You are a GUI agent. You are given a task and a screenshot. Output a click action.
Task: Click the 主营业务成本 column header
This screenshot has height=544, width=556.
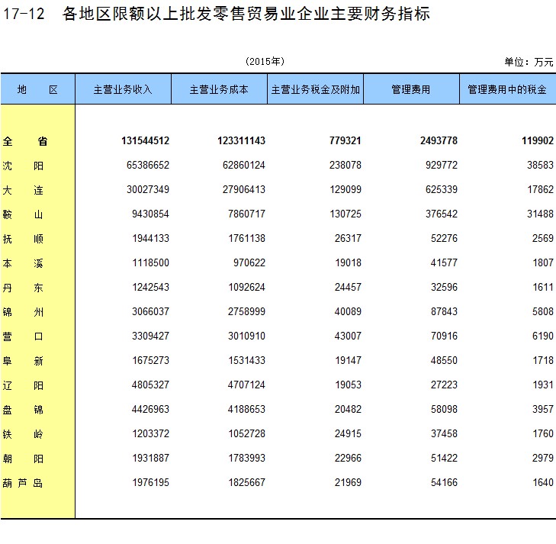(219, 89)
